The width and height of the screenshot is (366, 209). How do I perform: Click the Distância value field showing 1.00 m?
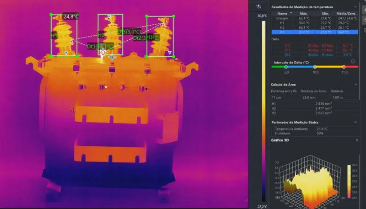coord(337,97)
